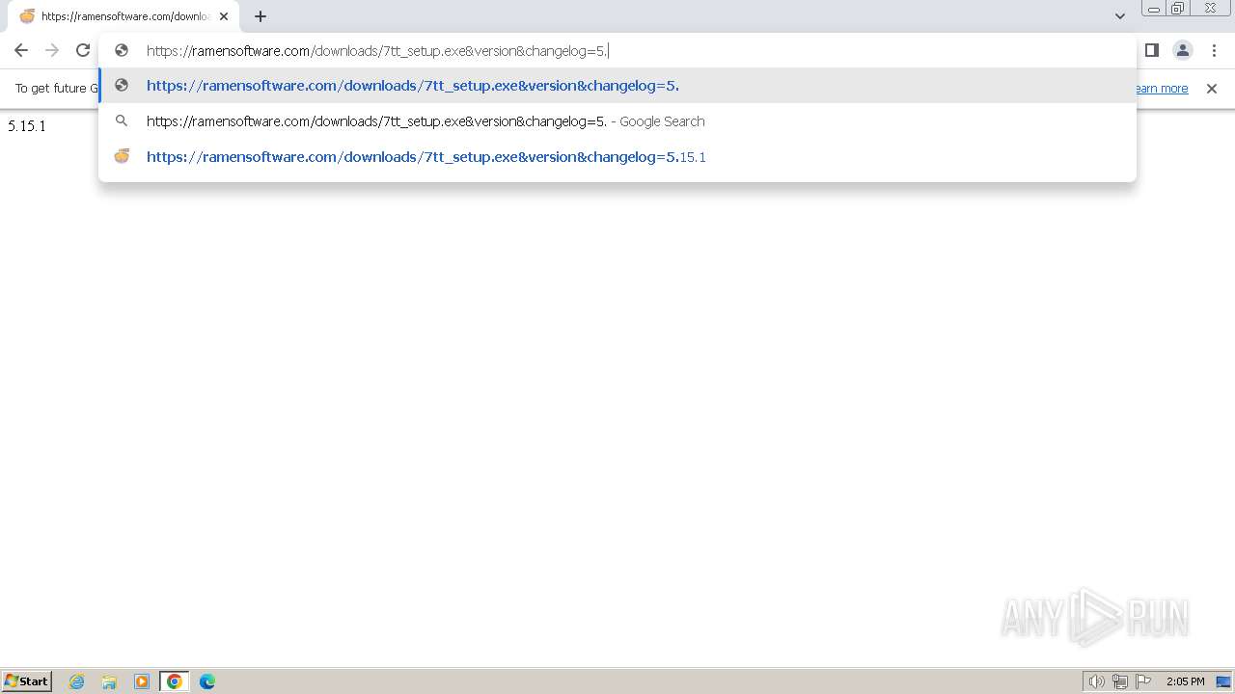Screen dimensions: 1235x694
Task: Open Chrome three-dot menu
Action: click(1214, 50)
